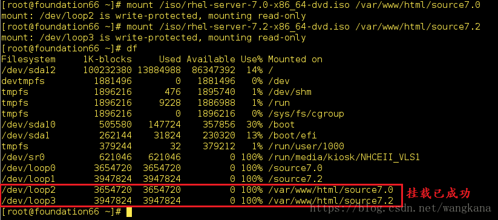This screenshot has height=220, width=498.
Task: Click the /source7.0 mount point
Action: click(295, 168)
